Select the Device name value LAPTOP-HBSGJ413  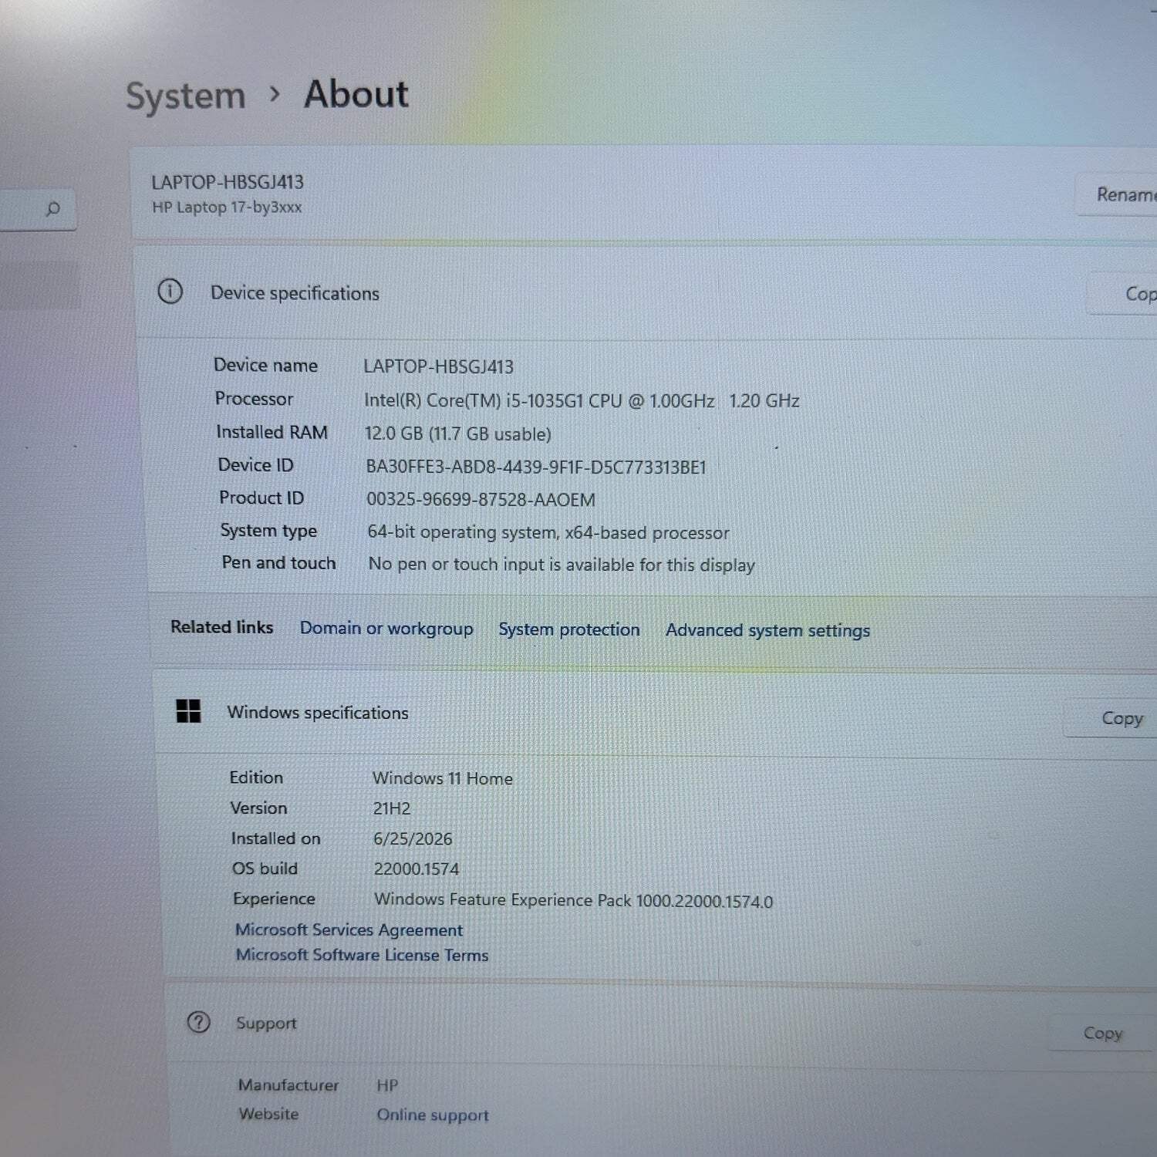coord(438,366)
